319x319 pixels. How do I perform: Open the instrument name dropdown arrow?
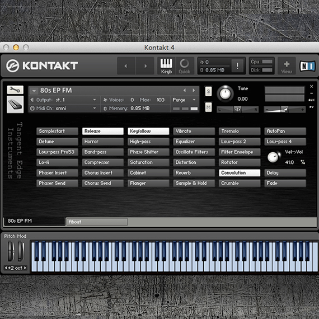pyautogui.click(x=34, y=91)
